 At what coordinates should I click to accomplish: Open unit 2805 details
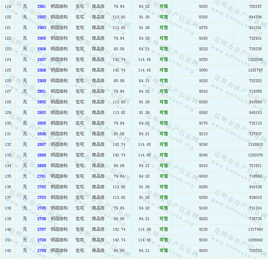41,123
